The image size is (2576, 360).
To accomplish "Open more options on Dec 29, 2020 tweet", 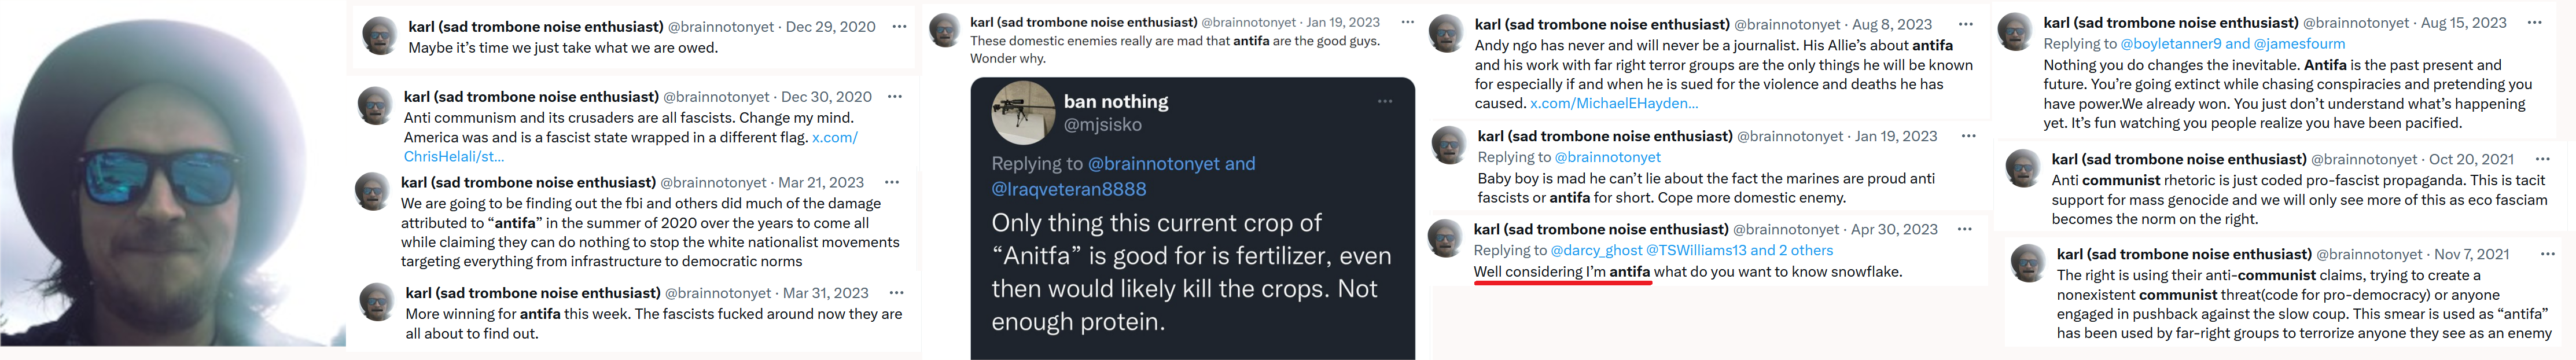I will tap(899, 27).
